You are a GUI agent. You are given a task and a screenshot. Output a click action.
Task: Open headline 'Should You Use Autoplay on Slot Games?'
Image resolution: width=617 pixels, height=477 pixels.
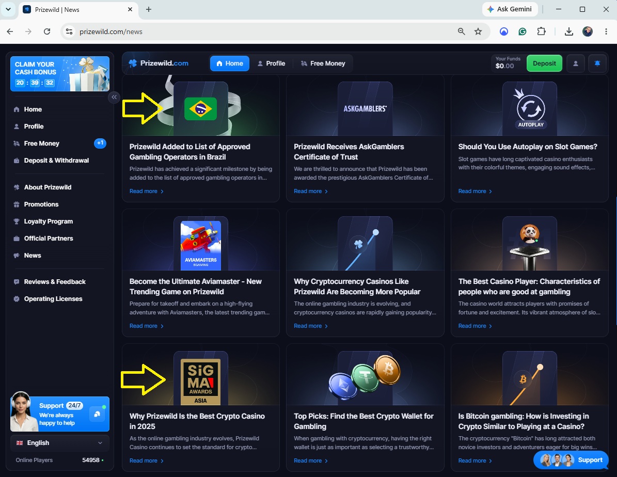pyautogui.click(x=528, y=147)
